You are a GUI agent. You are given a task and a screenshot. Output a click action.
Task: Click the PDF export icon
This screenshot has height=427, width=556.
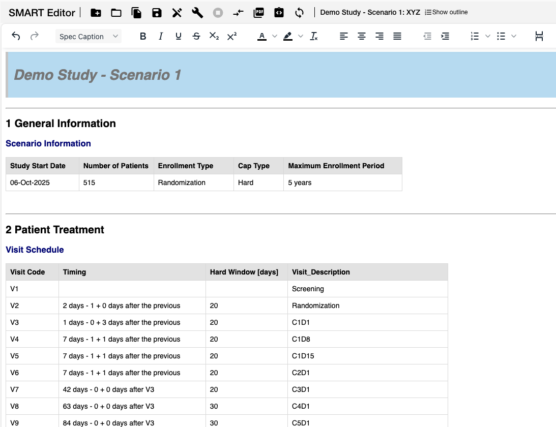(x=258, y=13)
